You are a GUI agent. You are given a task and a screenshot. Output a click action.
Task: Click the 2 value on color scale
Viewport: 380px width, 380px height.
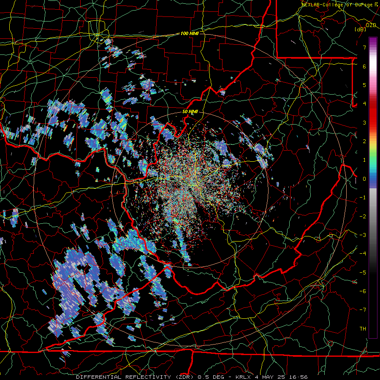[x=364, y=141]
